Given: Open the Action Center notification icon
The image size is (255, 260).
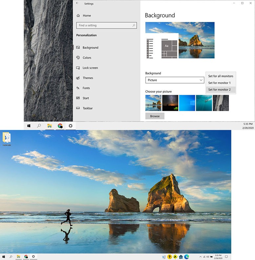Looking at the screenshot, I should (226, 257).
